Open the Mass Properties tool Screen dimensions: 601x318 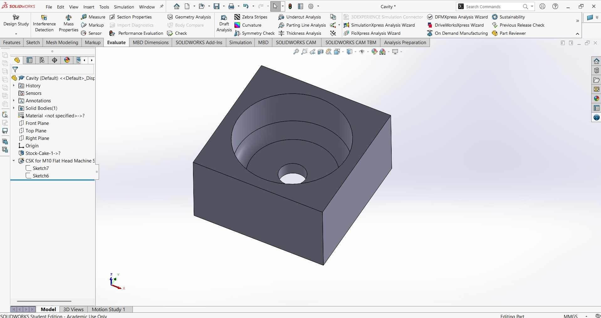pyautogui.click(x=68, y=23)
